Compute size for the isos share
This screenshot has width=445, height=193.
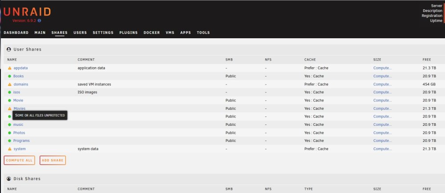[382, 92]
